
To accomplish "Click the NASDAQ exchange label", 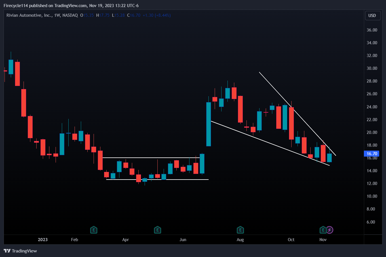I will [x=70, y=15].
